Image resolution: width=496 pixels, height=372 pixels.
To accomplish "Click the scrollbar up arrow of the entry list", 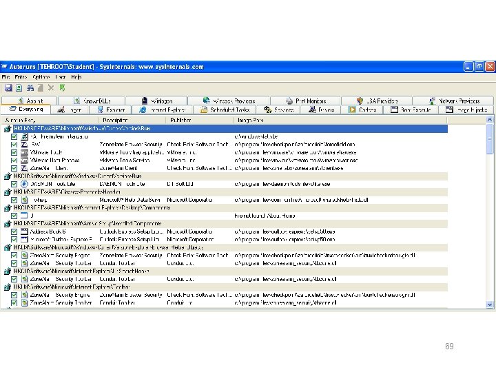I will point(490,119).
